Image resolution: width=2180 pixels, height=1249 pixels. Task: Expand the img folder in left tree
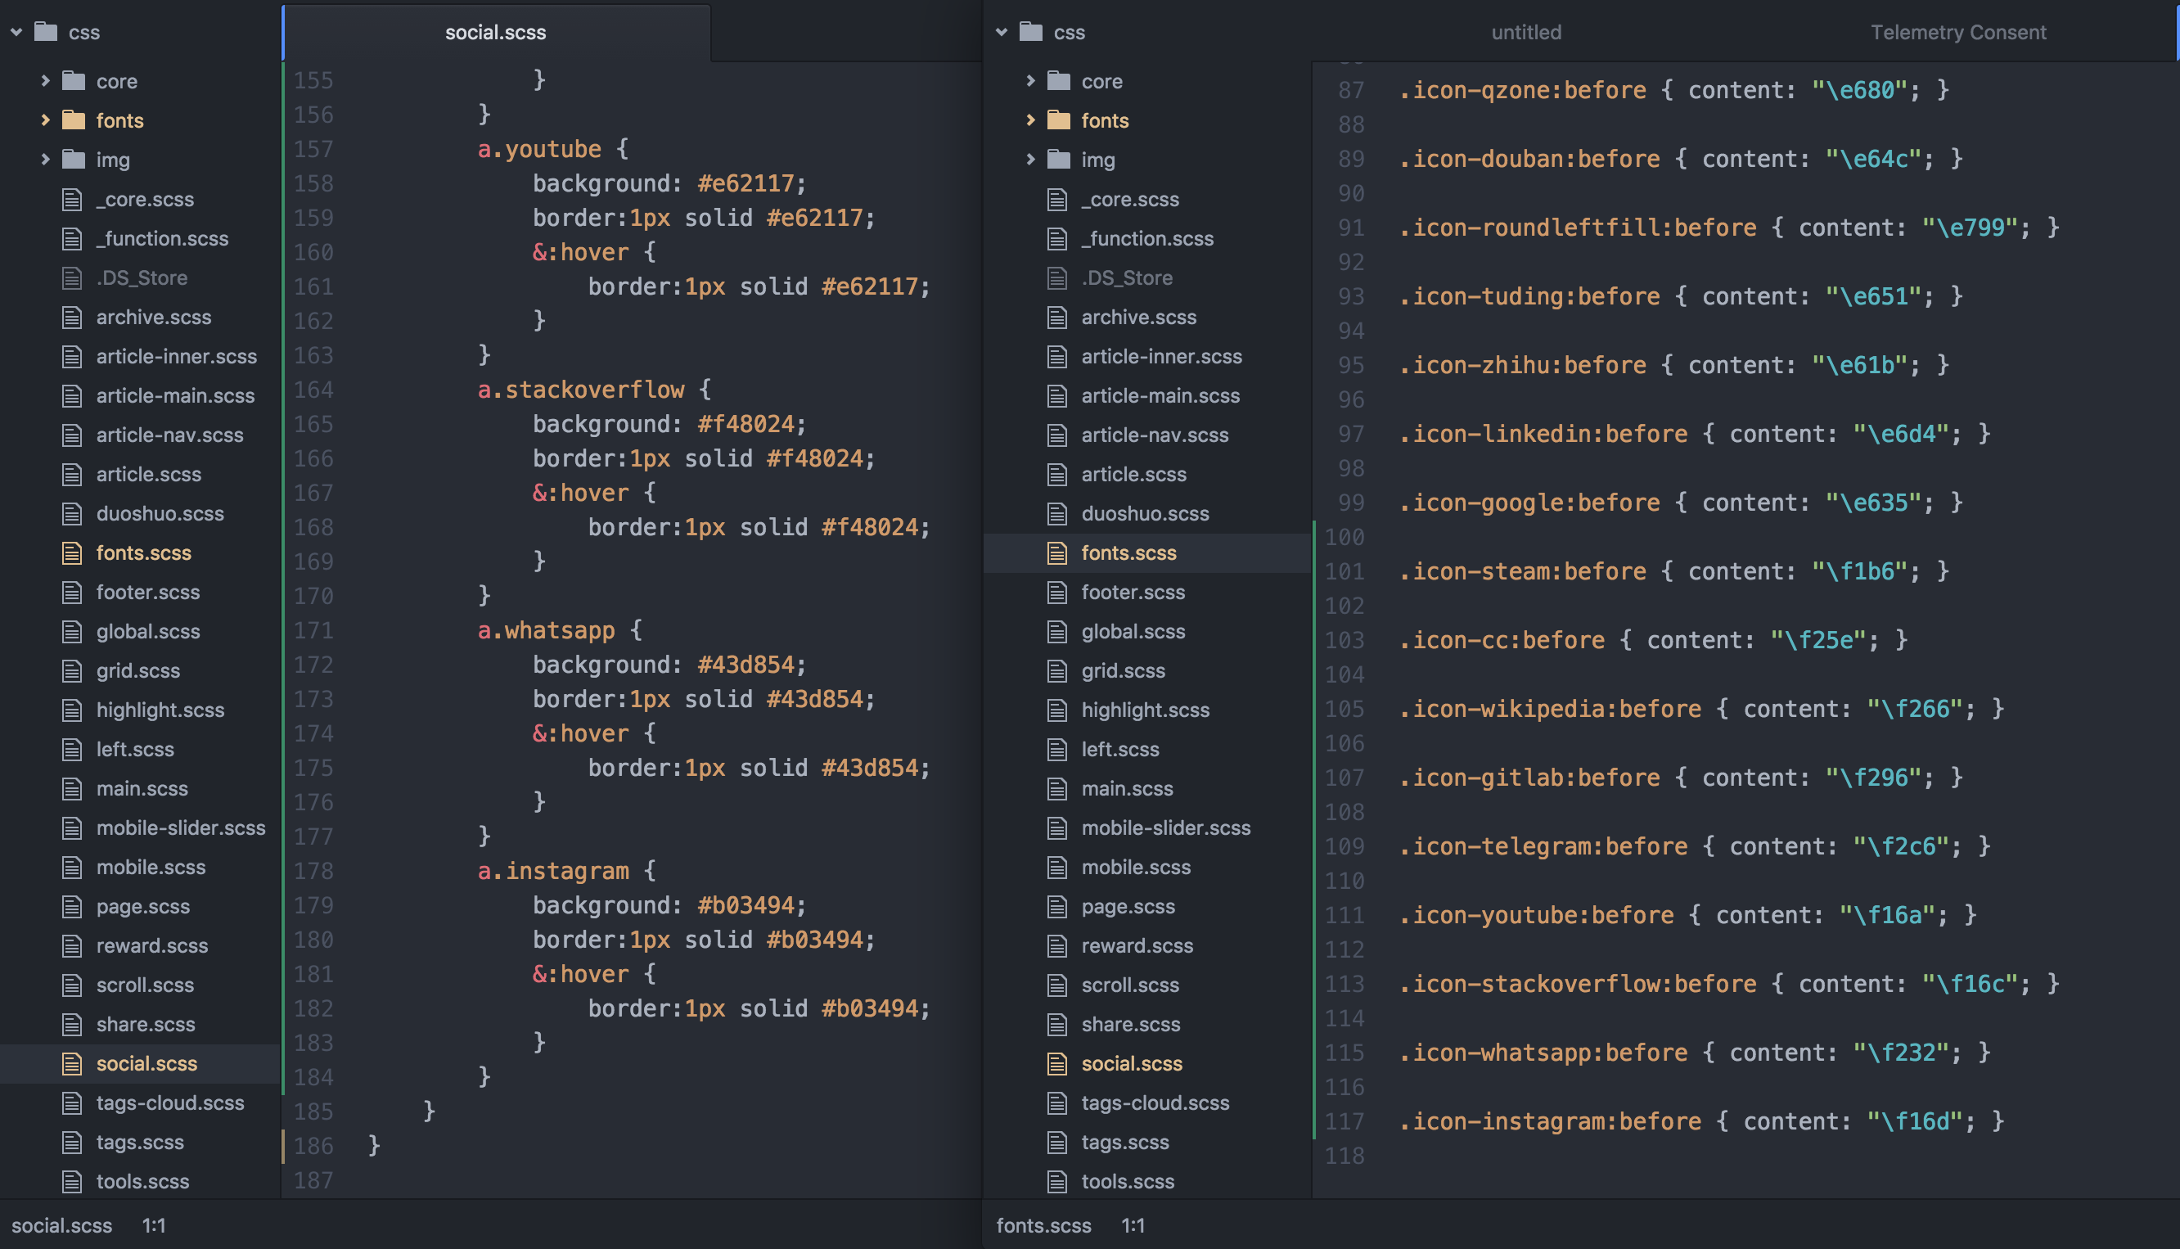tap(46, 160)
